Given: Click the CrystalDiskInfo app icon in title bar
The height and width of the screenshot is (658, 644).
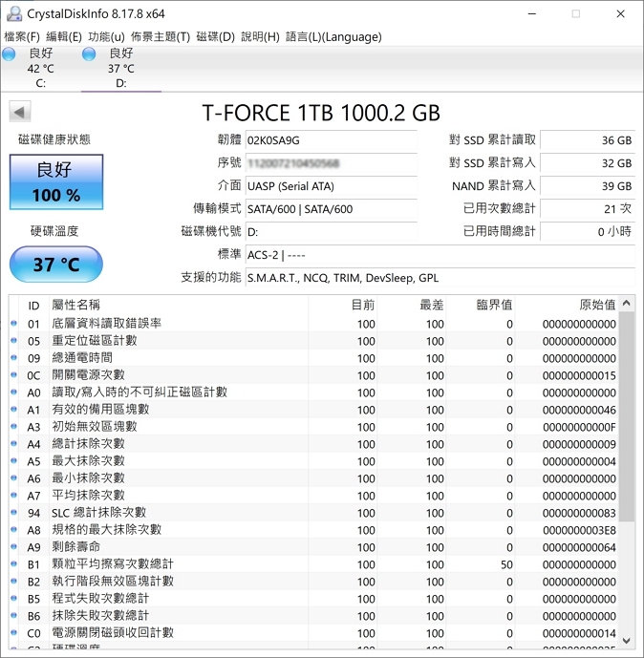Looking at the screenshot, I should [x=11, y=13].
